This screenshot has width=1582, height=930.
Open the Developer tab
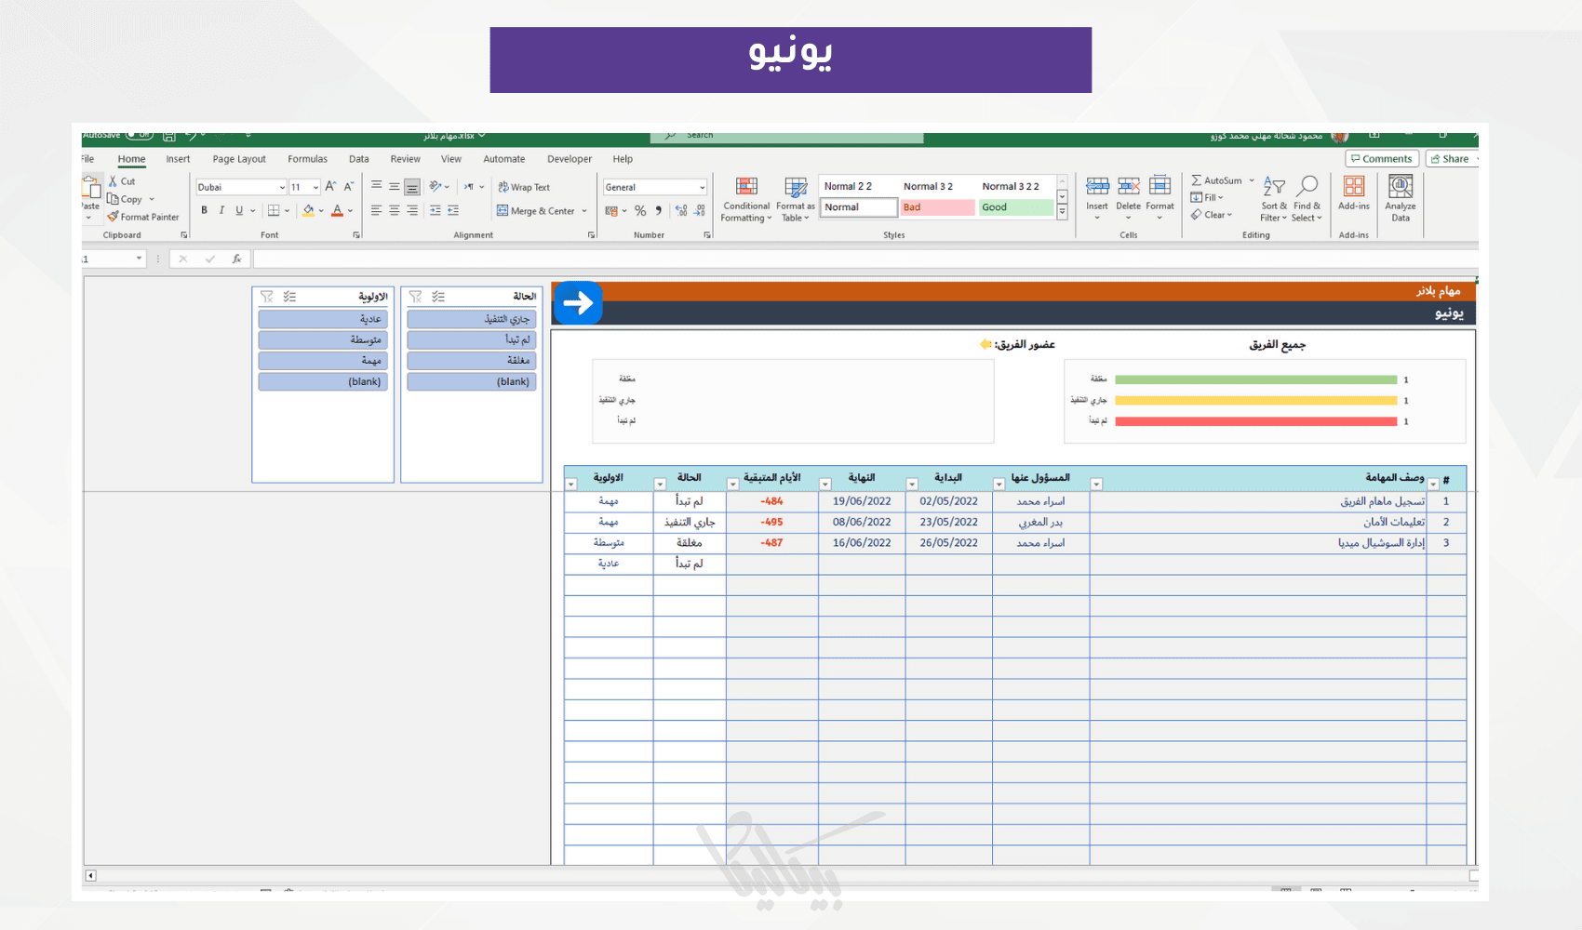[570, 159]
